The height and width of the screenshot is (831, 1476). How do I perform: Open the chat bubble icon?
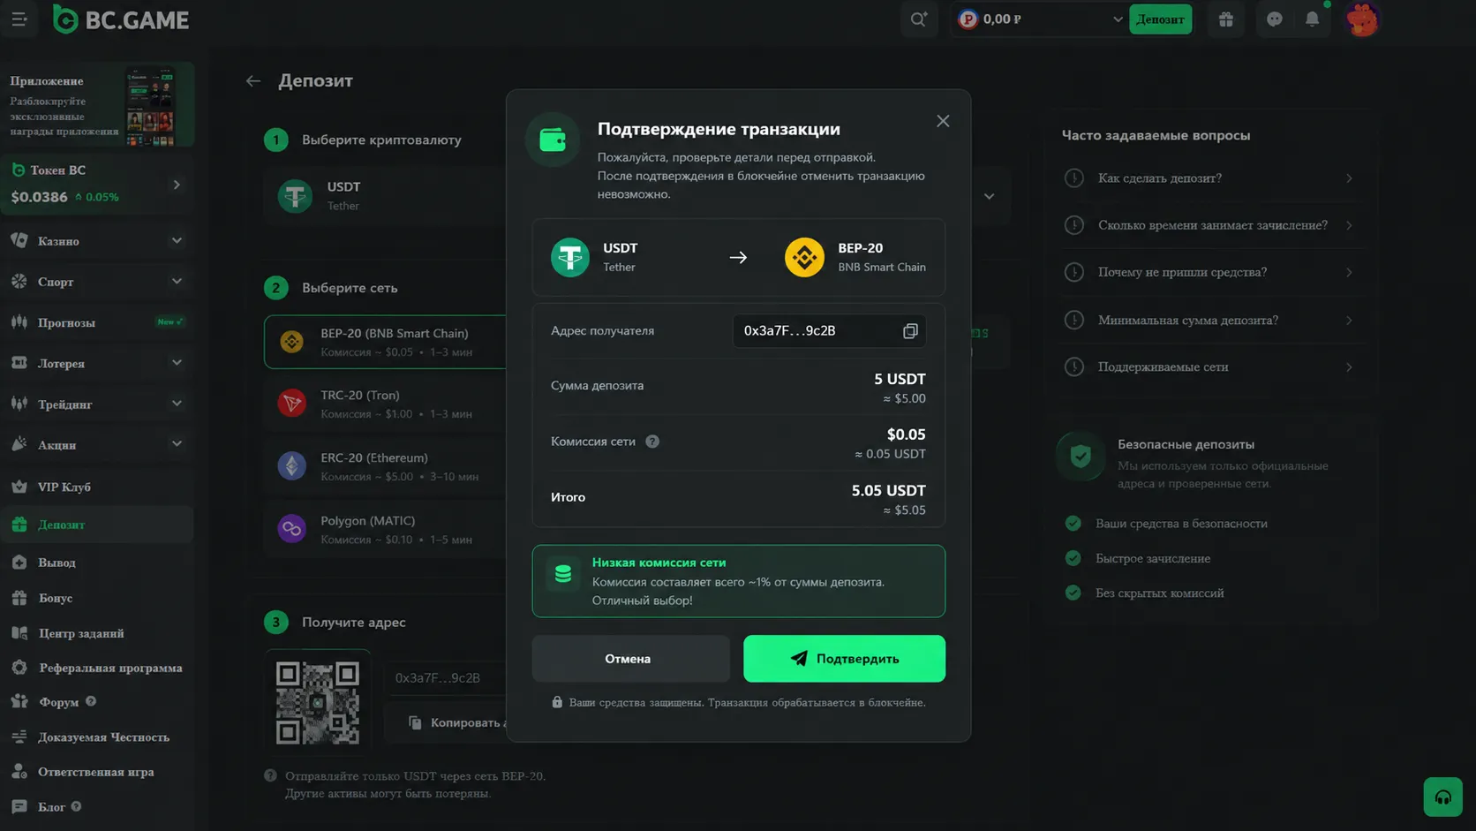pyautogui.click(x=1274, y=19)
